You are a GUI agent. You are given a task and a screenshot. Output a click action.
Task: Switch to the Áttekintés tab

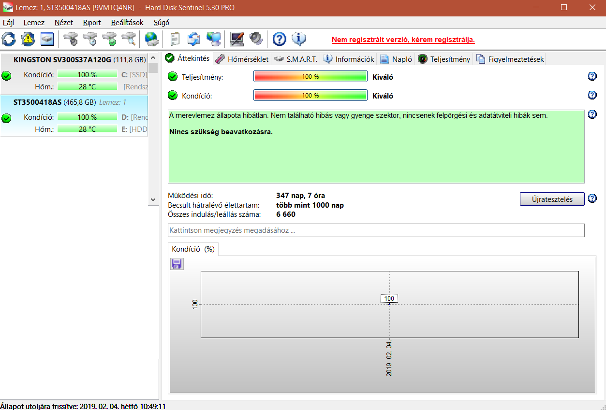coord(188,58)
